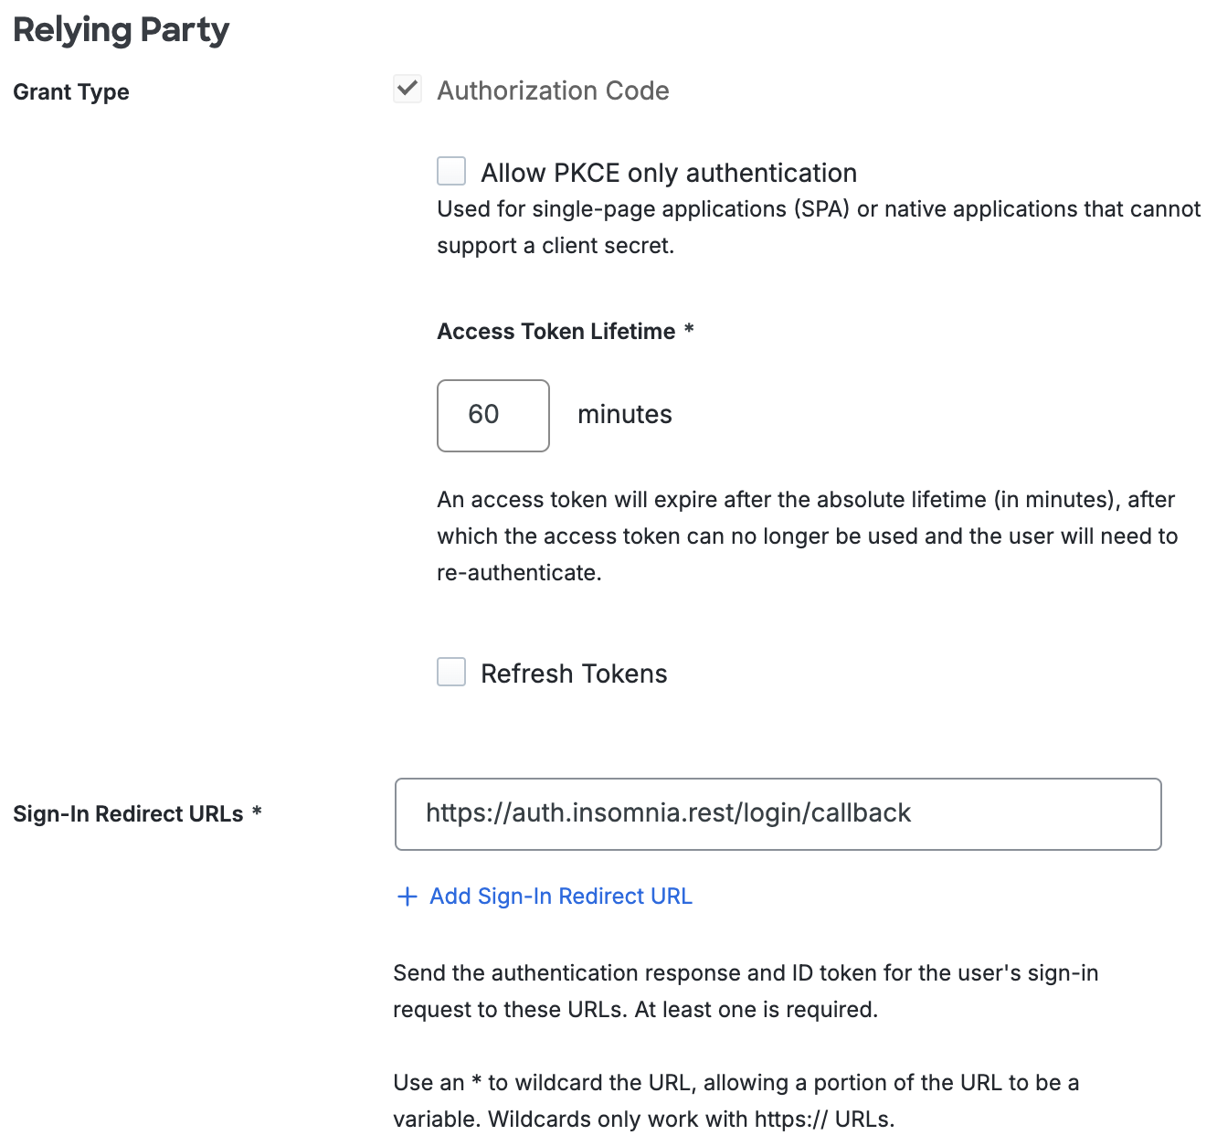Tick the Refresh Tokens checkbox
This screenshot has width=1217, height=1146.
point(451,672)
